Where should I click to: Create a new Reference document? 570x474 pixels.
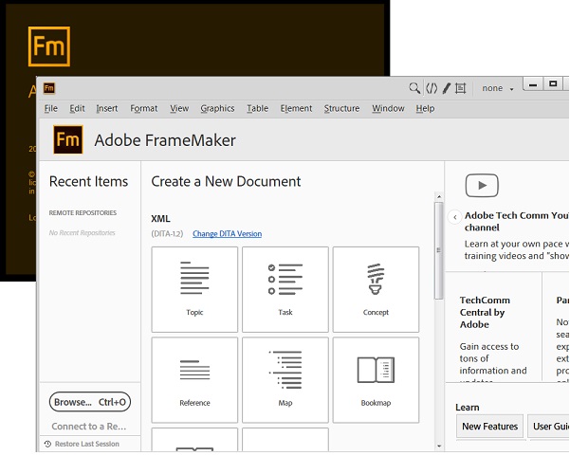coord(194,379)
